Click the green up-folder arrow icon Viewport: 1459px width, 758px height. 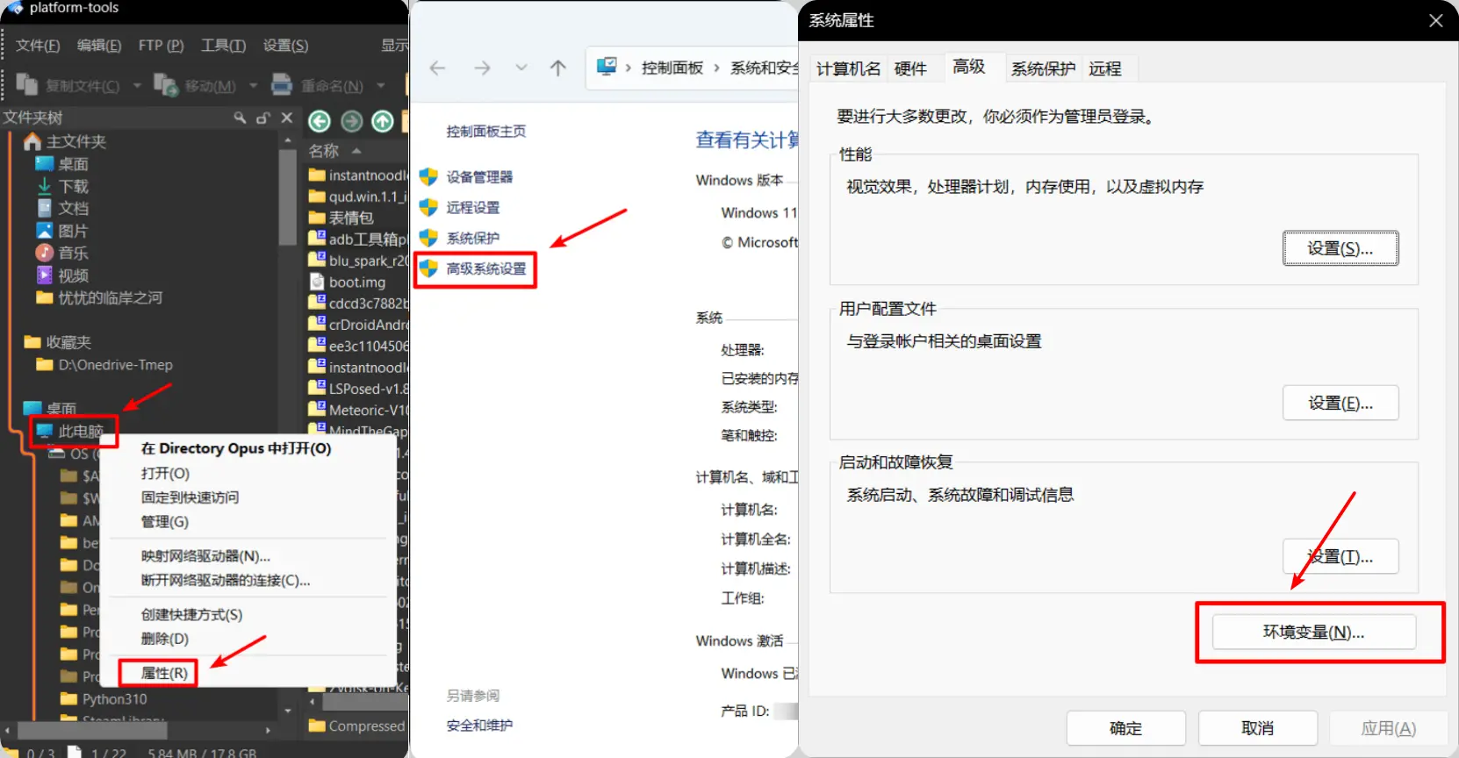pos(383,121)
